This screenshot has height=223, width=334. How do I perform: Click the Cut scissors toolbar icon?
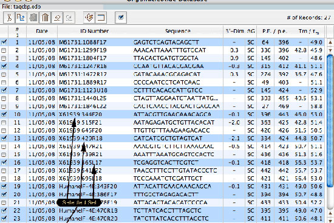coord(9,18)
